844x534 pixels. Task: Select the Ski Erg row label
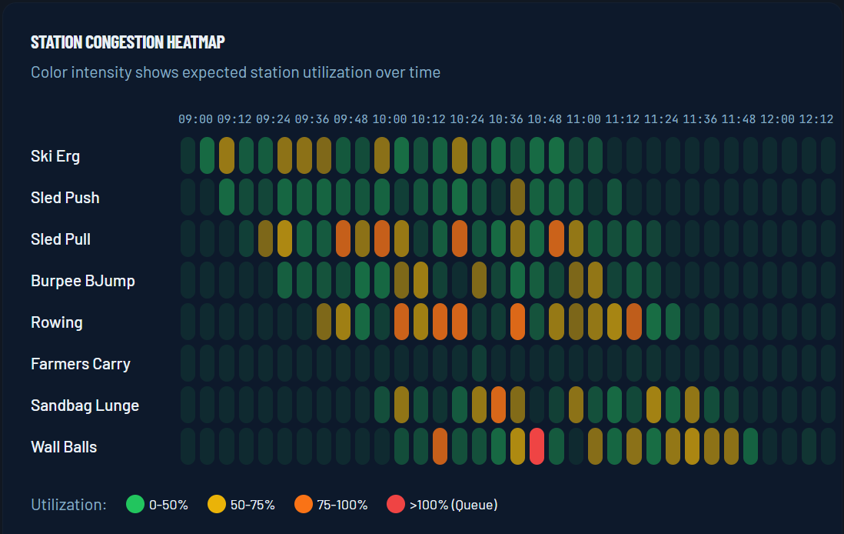tap(55, 156)
